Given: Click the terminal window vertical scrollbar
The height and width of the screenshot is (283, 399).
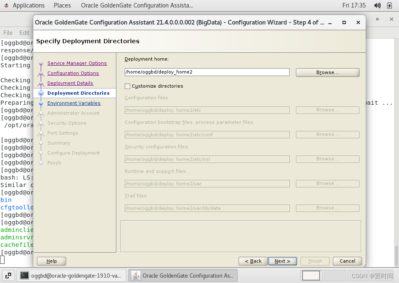Looking at the screenshot, I should tap(396, 256).
